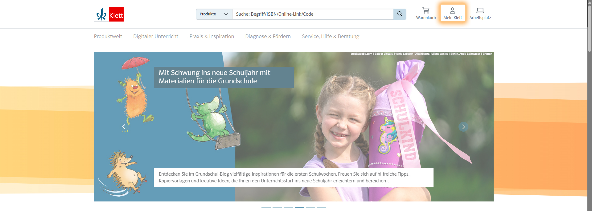
Task: Open the Digitaler Unterricht menu
Action: 156,36
